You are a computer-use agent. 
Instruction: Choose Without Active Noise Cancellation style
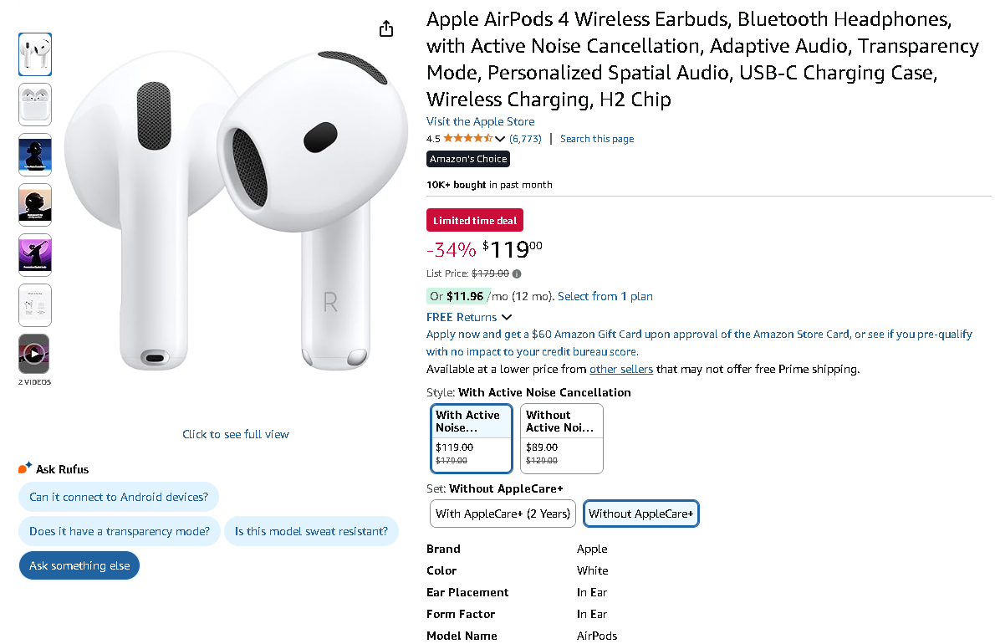coord(561,438)
